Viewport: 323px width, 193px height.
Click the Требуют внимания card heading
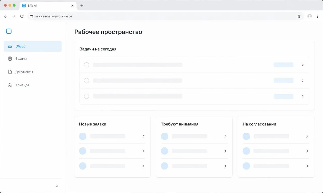click(180, 124)
